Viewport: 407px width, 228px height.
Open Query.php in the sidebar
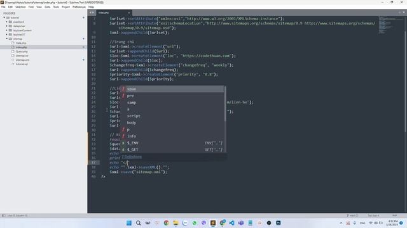(22, 51)
